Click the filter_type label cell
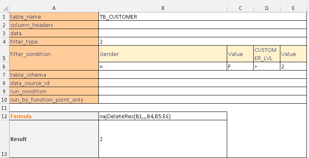The height and width of the screenshot is (158, 309). [54, 41]
